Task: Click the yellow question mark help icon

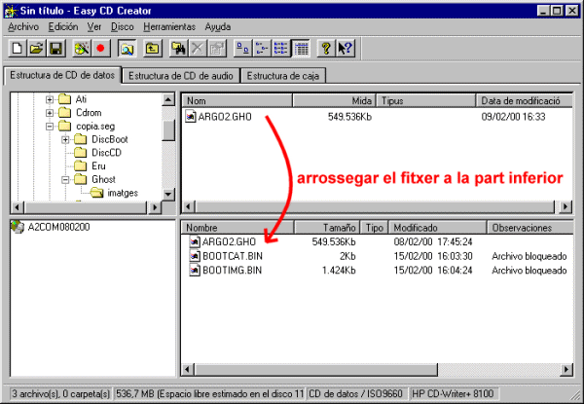Action: (326, 49)
